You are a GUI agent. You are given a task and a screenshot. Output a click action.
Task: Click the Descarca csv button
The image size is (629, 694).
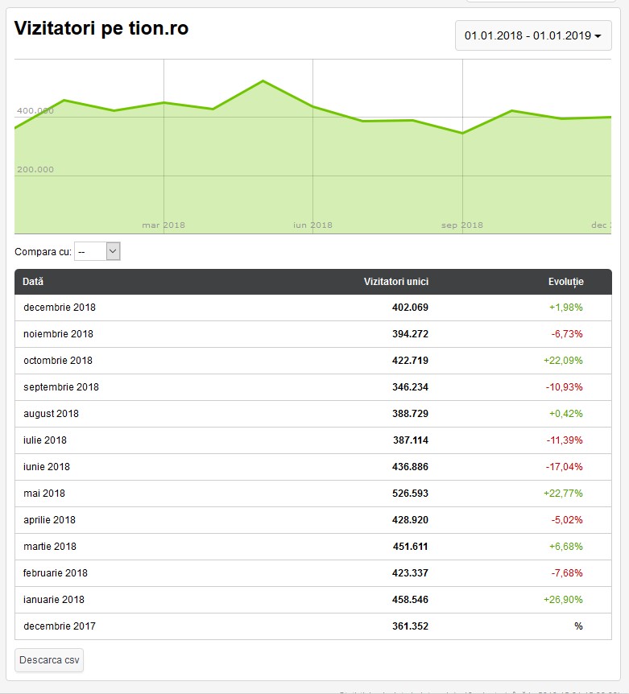click(x=49, y=660)
